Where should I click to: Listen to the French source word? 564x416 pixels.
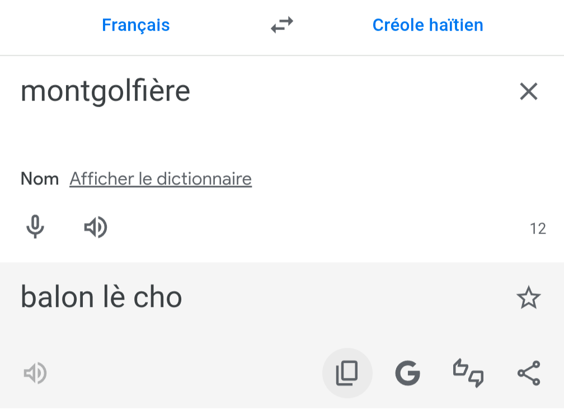click(96, 228)
